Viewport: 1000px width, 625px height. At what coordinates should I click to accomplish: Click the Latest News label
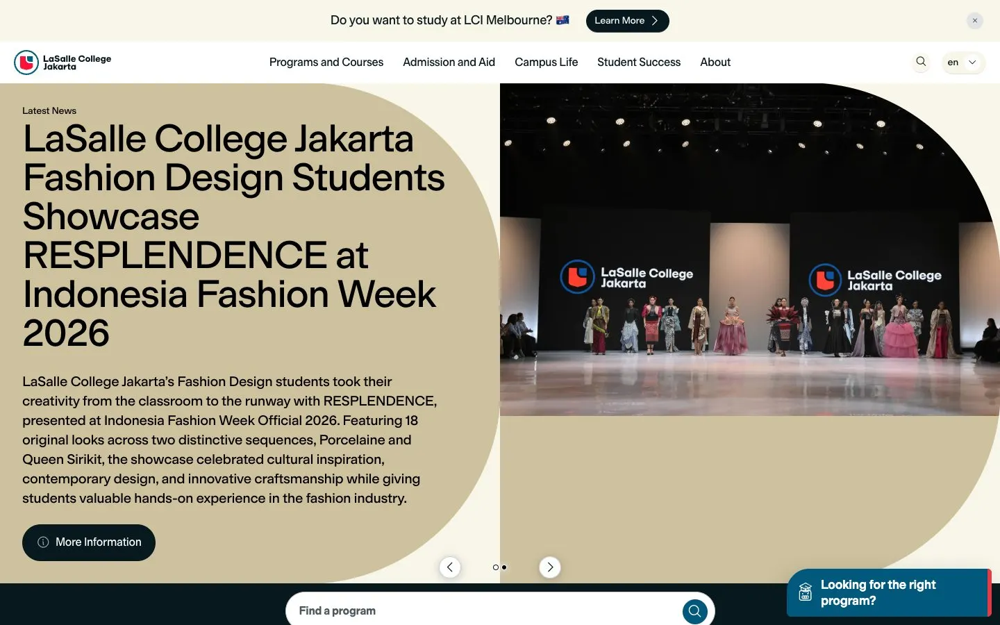point(49,111)
